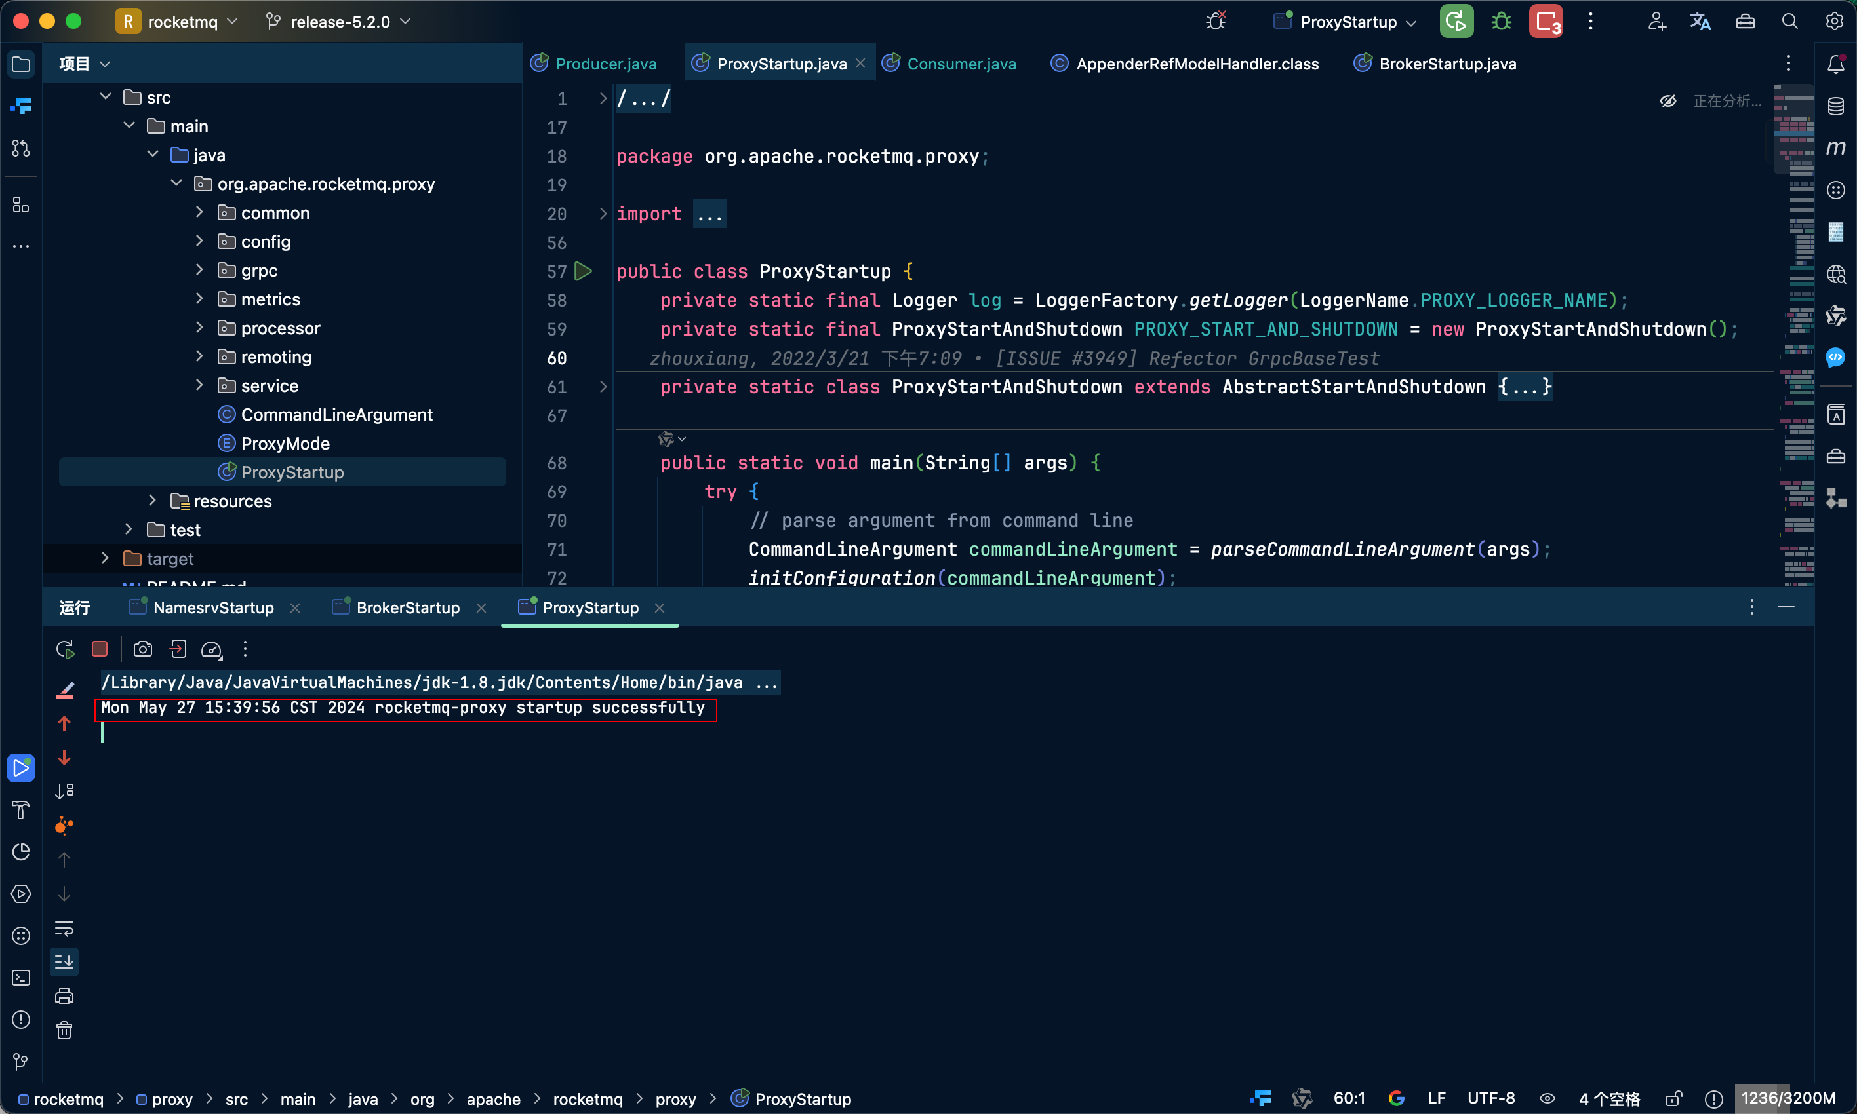Viewport: 1857px width, 1114px height.
Task: Switch to the Consumer.java editor tab
Action: (950, 64)
